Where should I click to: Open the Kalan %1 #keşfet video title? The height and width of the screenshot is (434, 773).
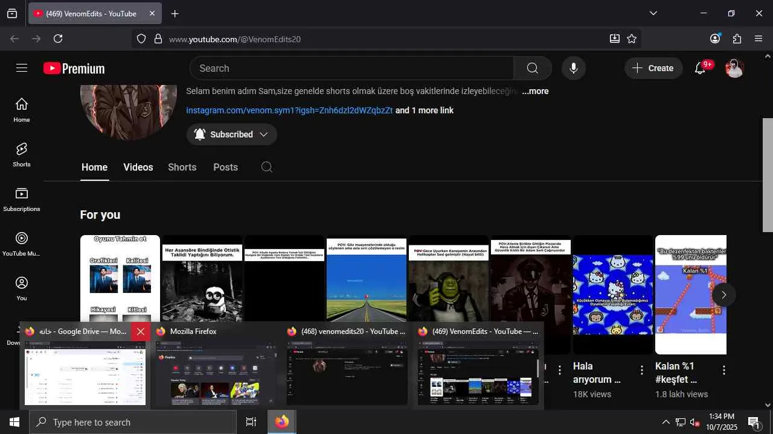pyautogui.click(x=676, y=373)
